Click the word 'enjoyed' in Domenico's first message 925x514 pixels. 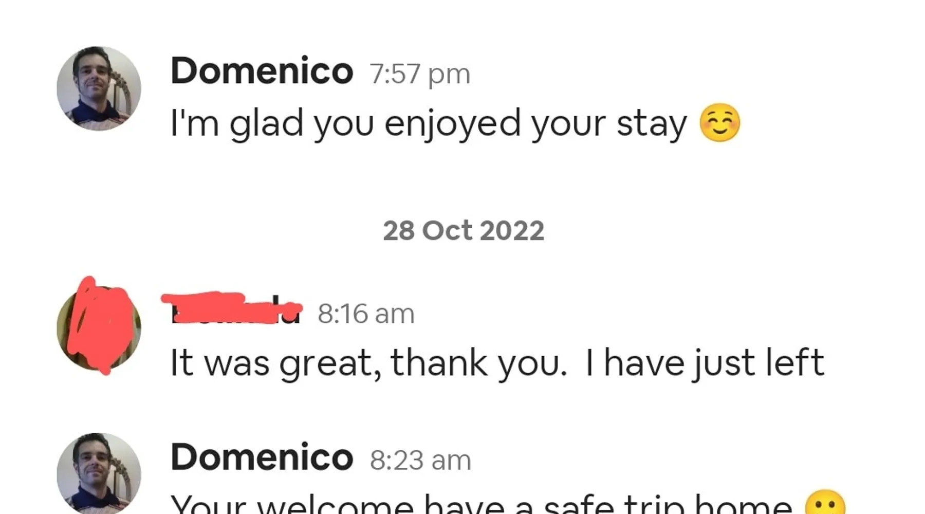pyautogui.click(x=452, y=124)
